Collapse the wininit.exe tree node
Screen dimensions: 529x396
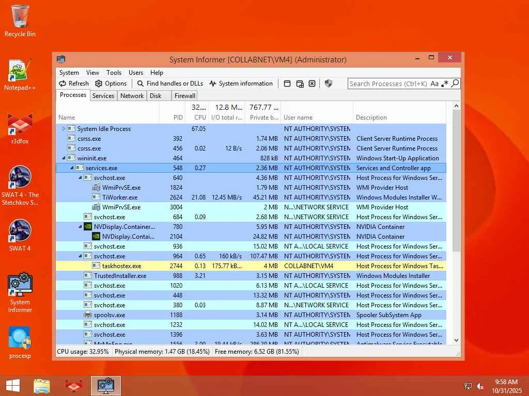click(64, 158)
